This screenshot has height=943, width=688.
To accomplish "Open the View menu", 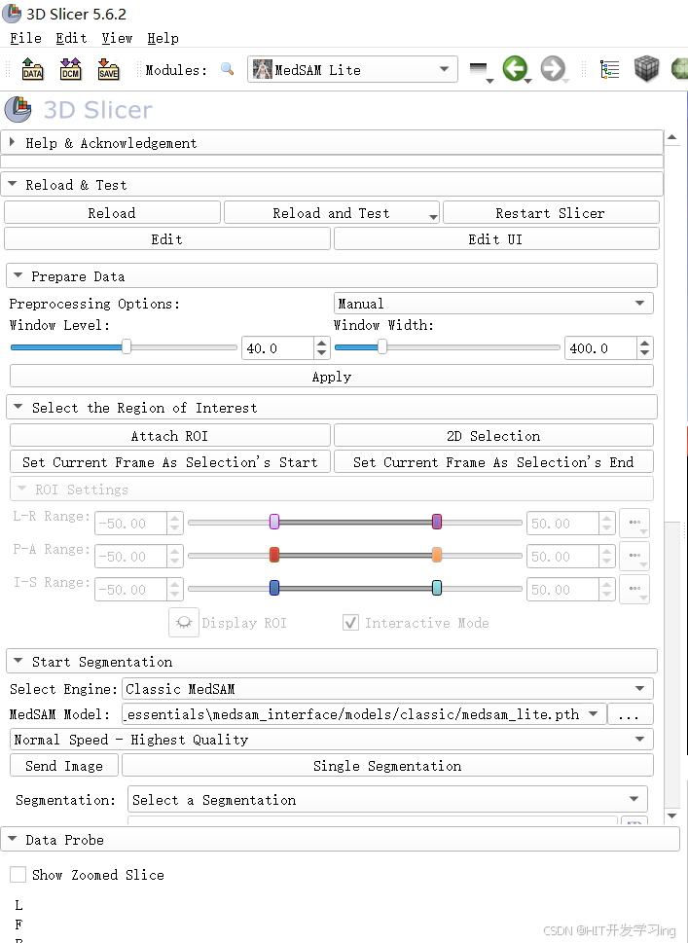I will pyautogui.click(x=117, y=38).
